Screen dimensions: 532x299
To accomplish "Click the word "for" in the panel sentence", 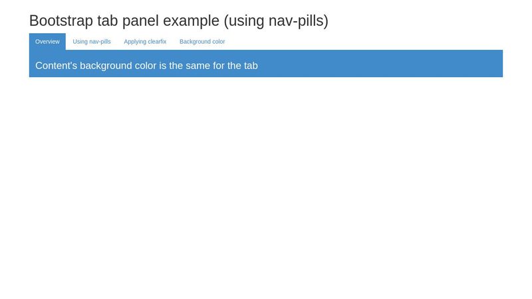I will tap(220, 66).
